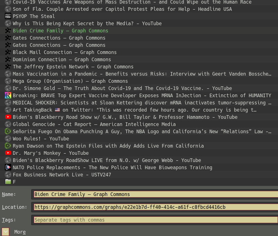This screenshot has height=236, width=278.
Task: Select 'Biden's Blackberry RoadShow LIVE from N.O.' bookmark
Action: 139,160
